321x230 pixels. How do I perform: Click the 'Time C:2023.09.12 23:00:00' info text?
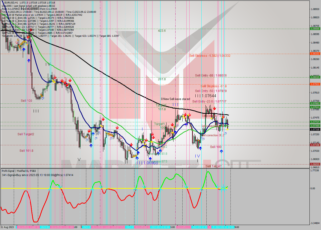82,12
